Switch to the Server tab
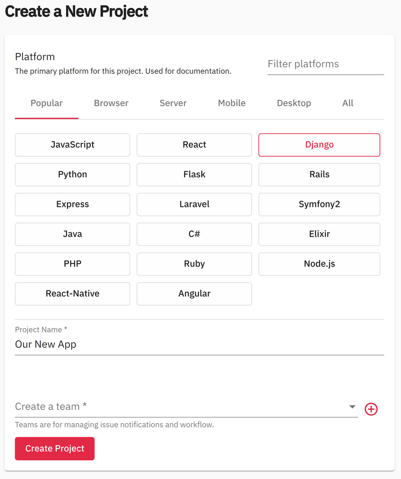 tap(172, 103)
